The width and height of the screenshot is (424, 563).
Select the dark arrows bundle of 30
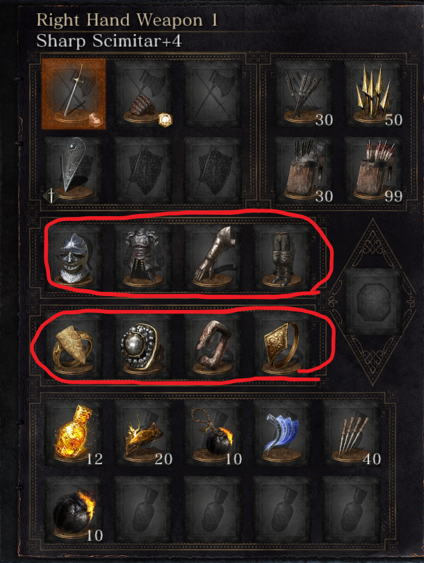click(x=304, y=94)
